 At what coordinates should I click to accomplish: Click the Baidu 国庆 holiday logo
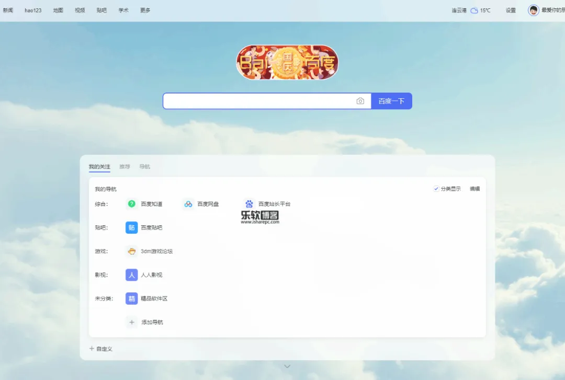click(287, 62)
